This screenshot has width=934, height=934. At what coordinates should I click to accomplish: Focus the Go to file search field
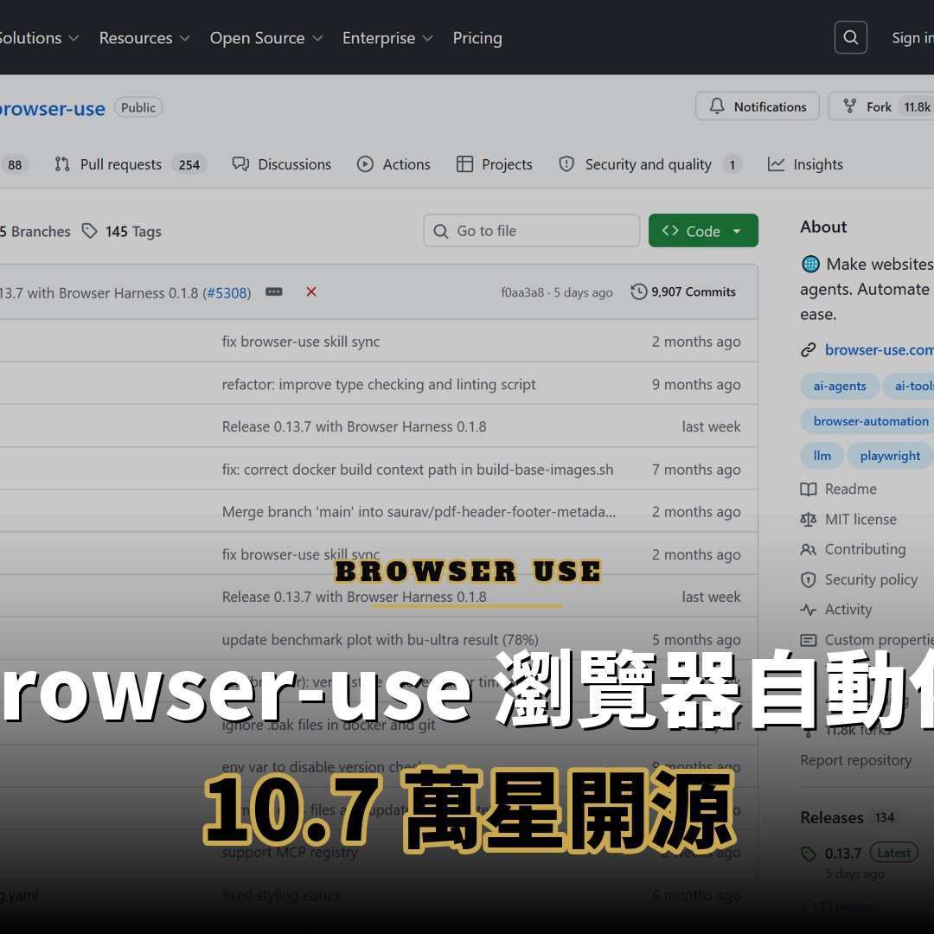coord(531,231)
